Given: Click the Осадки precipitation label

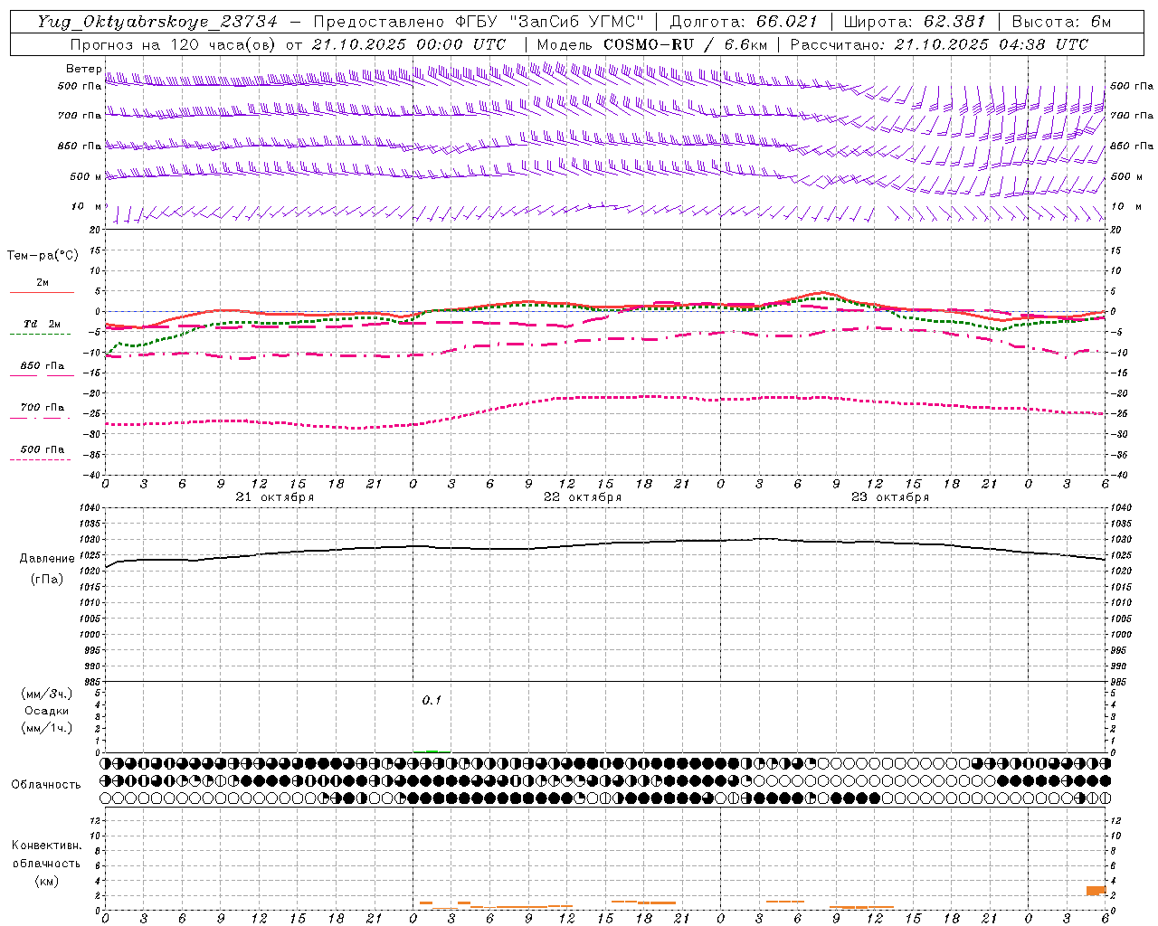Looking at the screenshot, I should [x=47, y=711].
